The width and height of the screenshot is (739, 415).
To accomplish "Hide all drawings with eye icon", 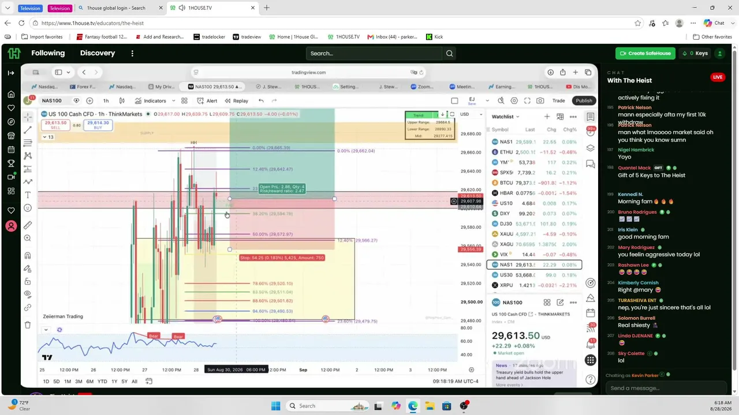I will 28,294.
